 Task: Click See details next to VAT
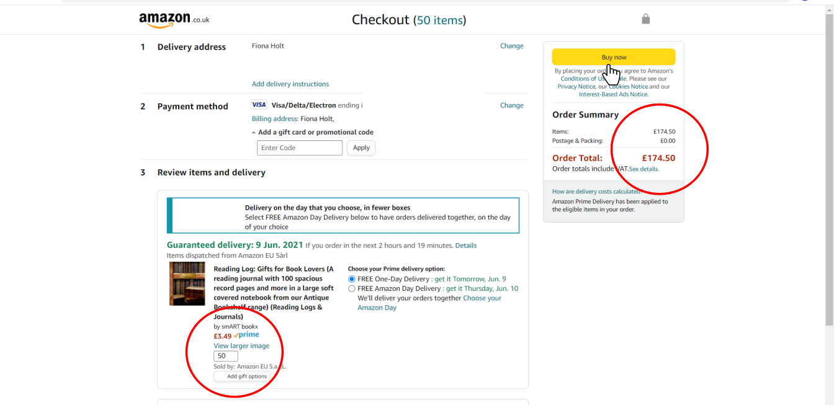point(643,169)
